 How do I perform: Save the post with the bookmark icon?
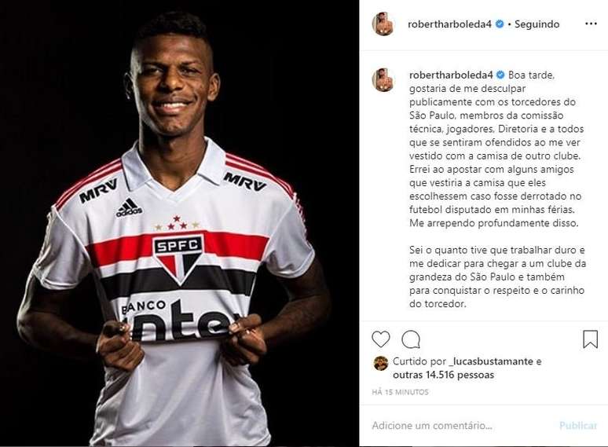click(590, 339)
